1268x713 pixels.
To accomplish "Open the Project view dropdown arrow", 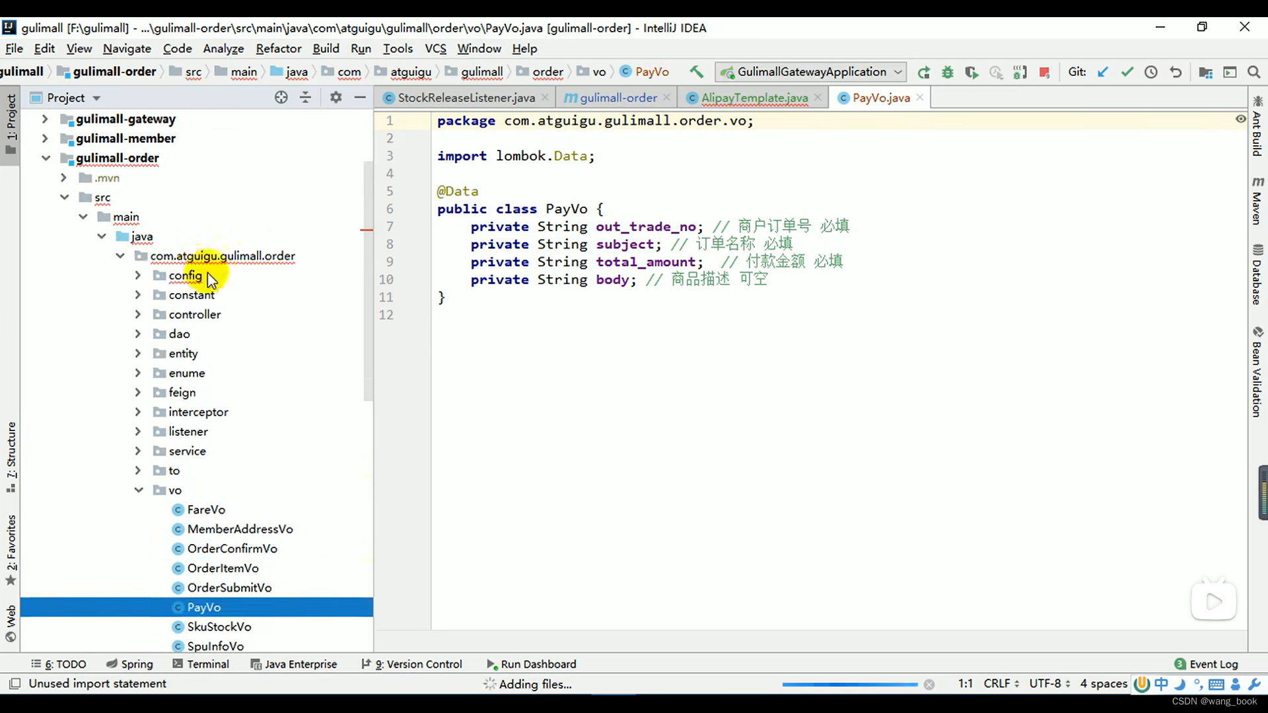I will [x=96, y=98].
